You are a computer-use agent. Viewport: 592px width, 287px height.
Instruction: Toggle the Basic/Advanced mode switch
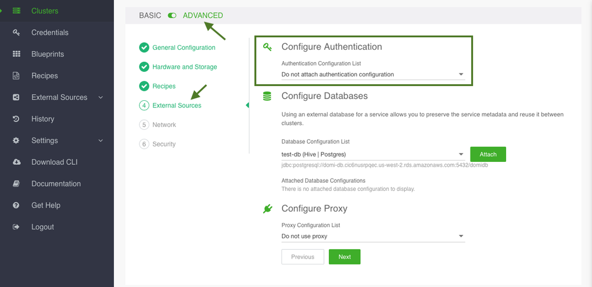point(172,15)
